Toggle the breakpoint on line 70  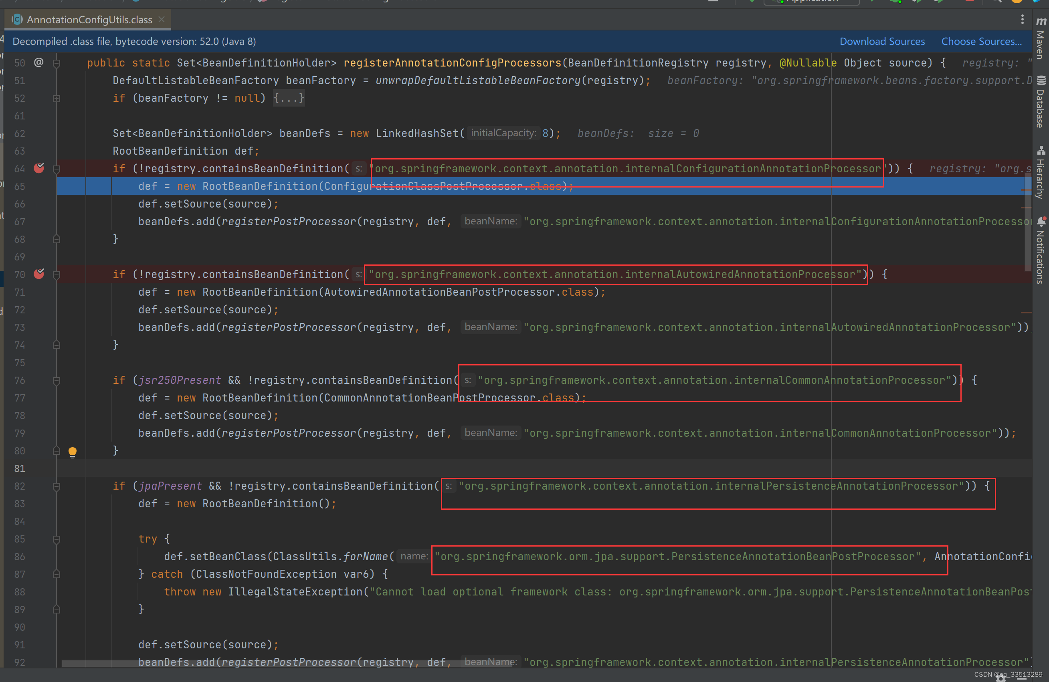[39, 274]
